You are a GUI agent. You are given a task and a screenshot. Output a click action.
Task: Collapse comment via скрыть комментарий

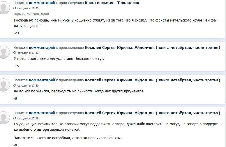(31, 14)
